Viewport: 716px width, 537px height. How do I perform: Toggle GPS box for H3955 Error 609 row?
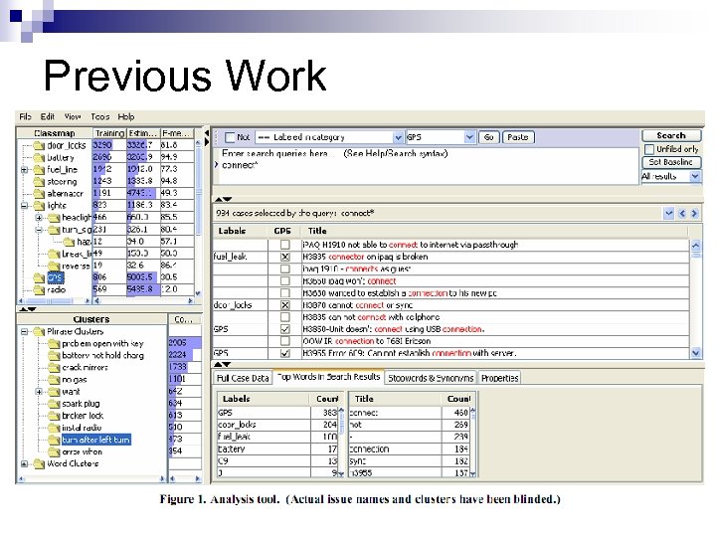click(285, 353)
